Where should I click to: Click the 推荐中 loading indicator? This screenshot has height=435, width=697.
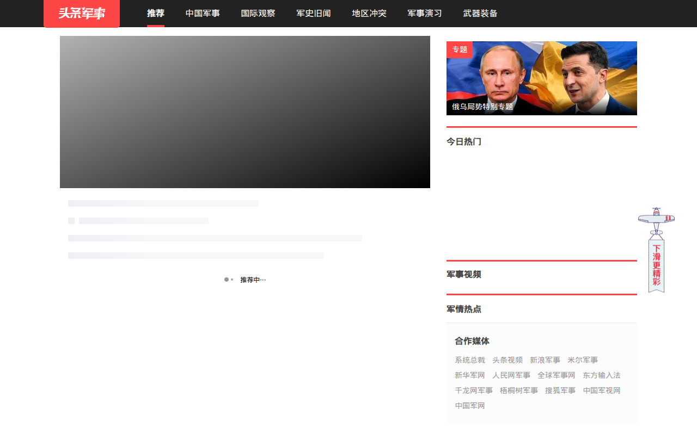point(245,279)
